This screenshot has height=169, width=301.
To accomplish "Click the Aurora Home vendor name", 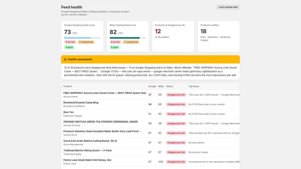I will click(x=70, y=97).
